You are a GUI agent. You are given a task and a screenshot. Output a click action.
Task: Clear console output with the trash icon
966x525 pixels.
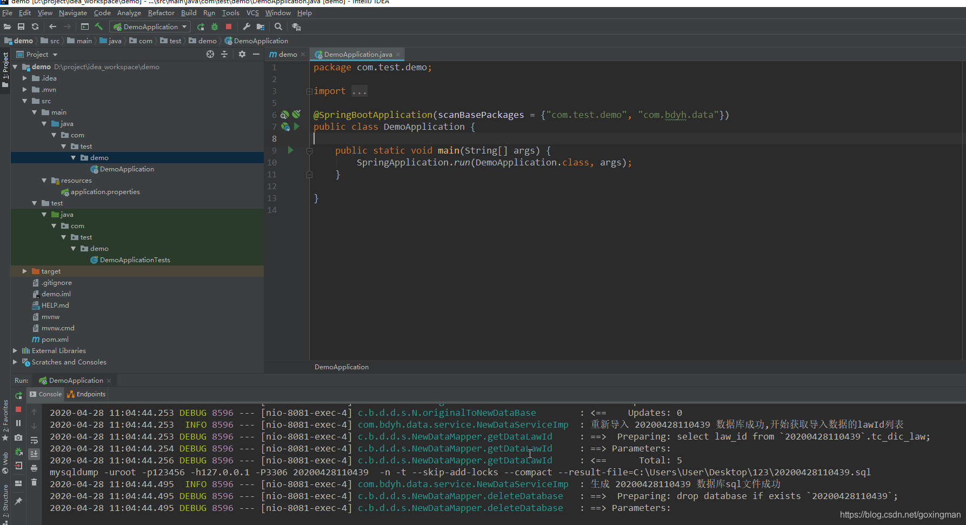tap(34, 483)
